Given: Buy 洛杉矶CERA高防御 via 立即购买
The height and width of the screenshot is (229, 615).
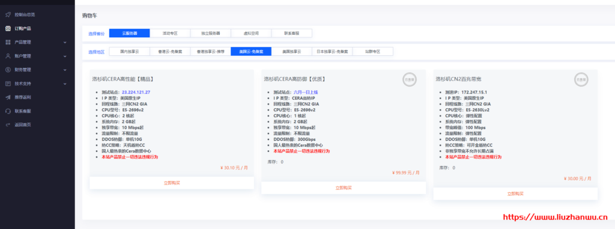Looking at the screenshot, I should pos(344,188).
